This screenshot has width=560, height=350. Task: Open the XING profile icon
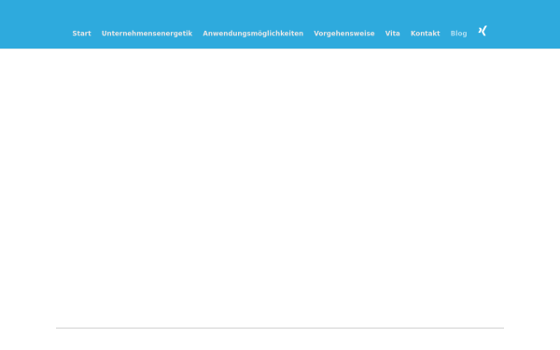point(483,31)
